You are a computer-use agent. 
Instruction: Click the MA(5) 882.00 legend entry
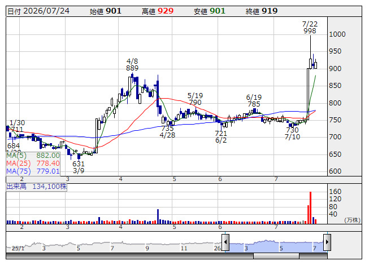[x=33, y=156]
